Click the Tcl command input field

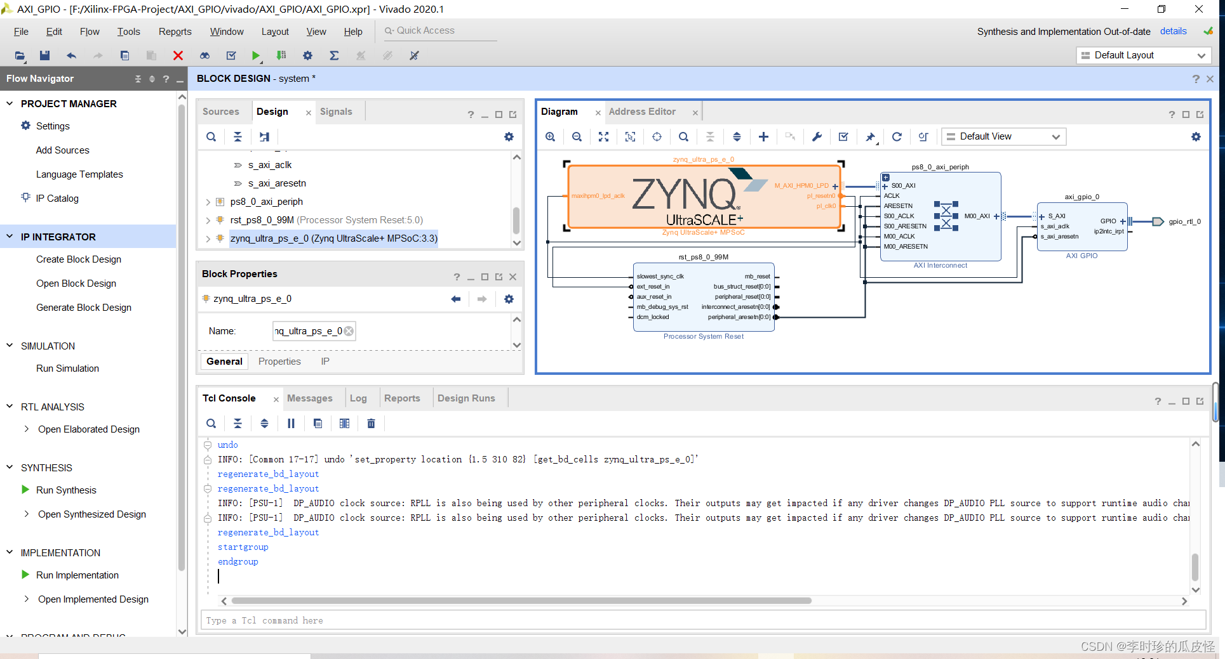[703, 620]
